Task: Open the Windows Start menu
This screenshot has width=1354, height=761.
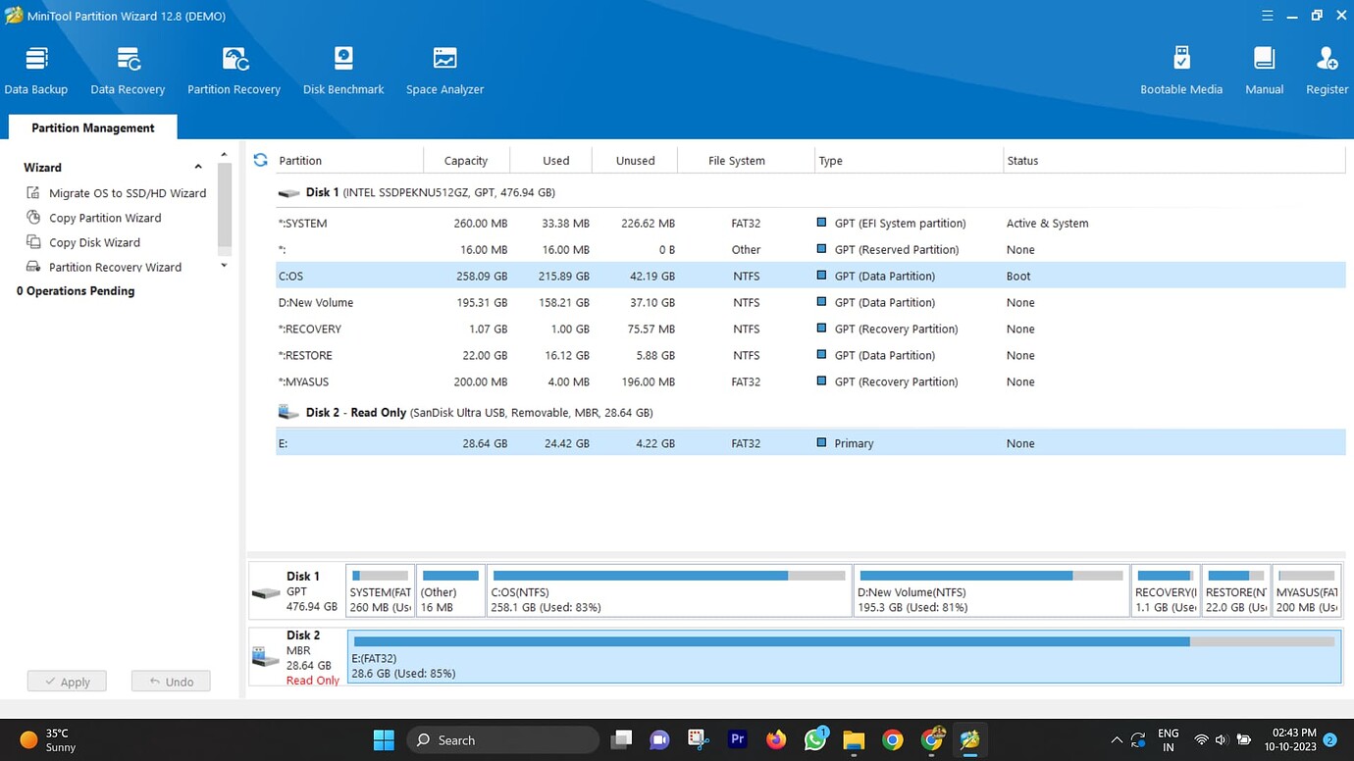Action: point(384,740)
